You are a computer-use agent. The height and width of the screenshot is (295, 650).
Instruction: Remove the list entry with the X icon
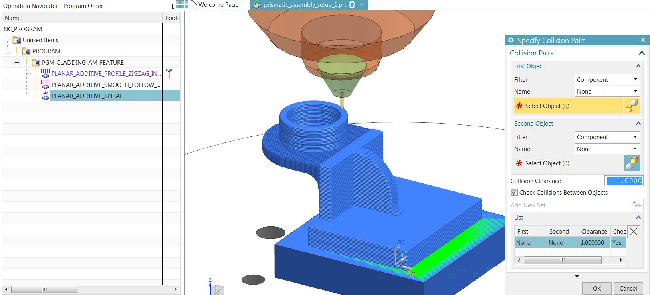634,232
